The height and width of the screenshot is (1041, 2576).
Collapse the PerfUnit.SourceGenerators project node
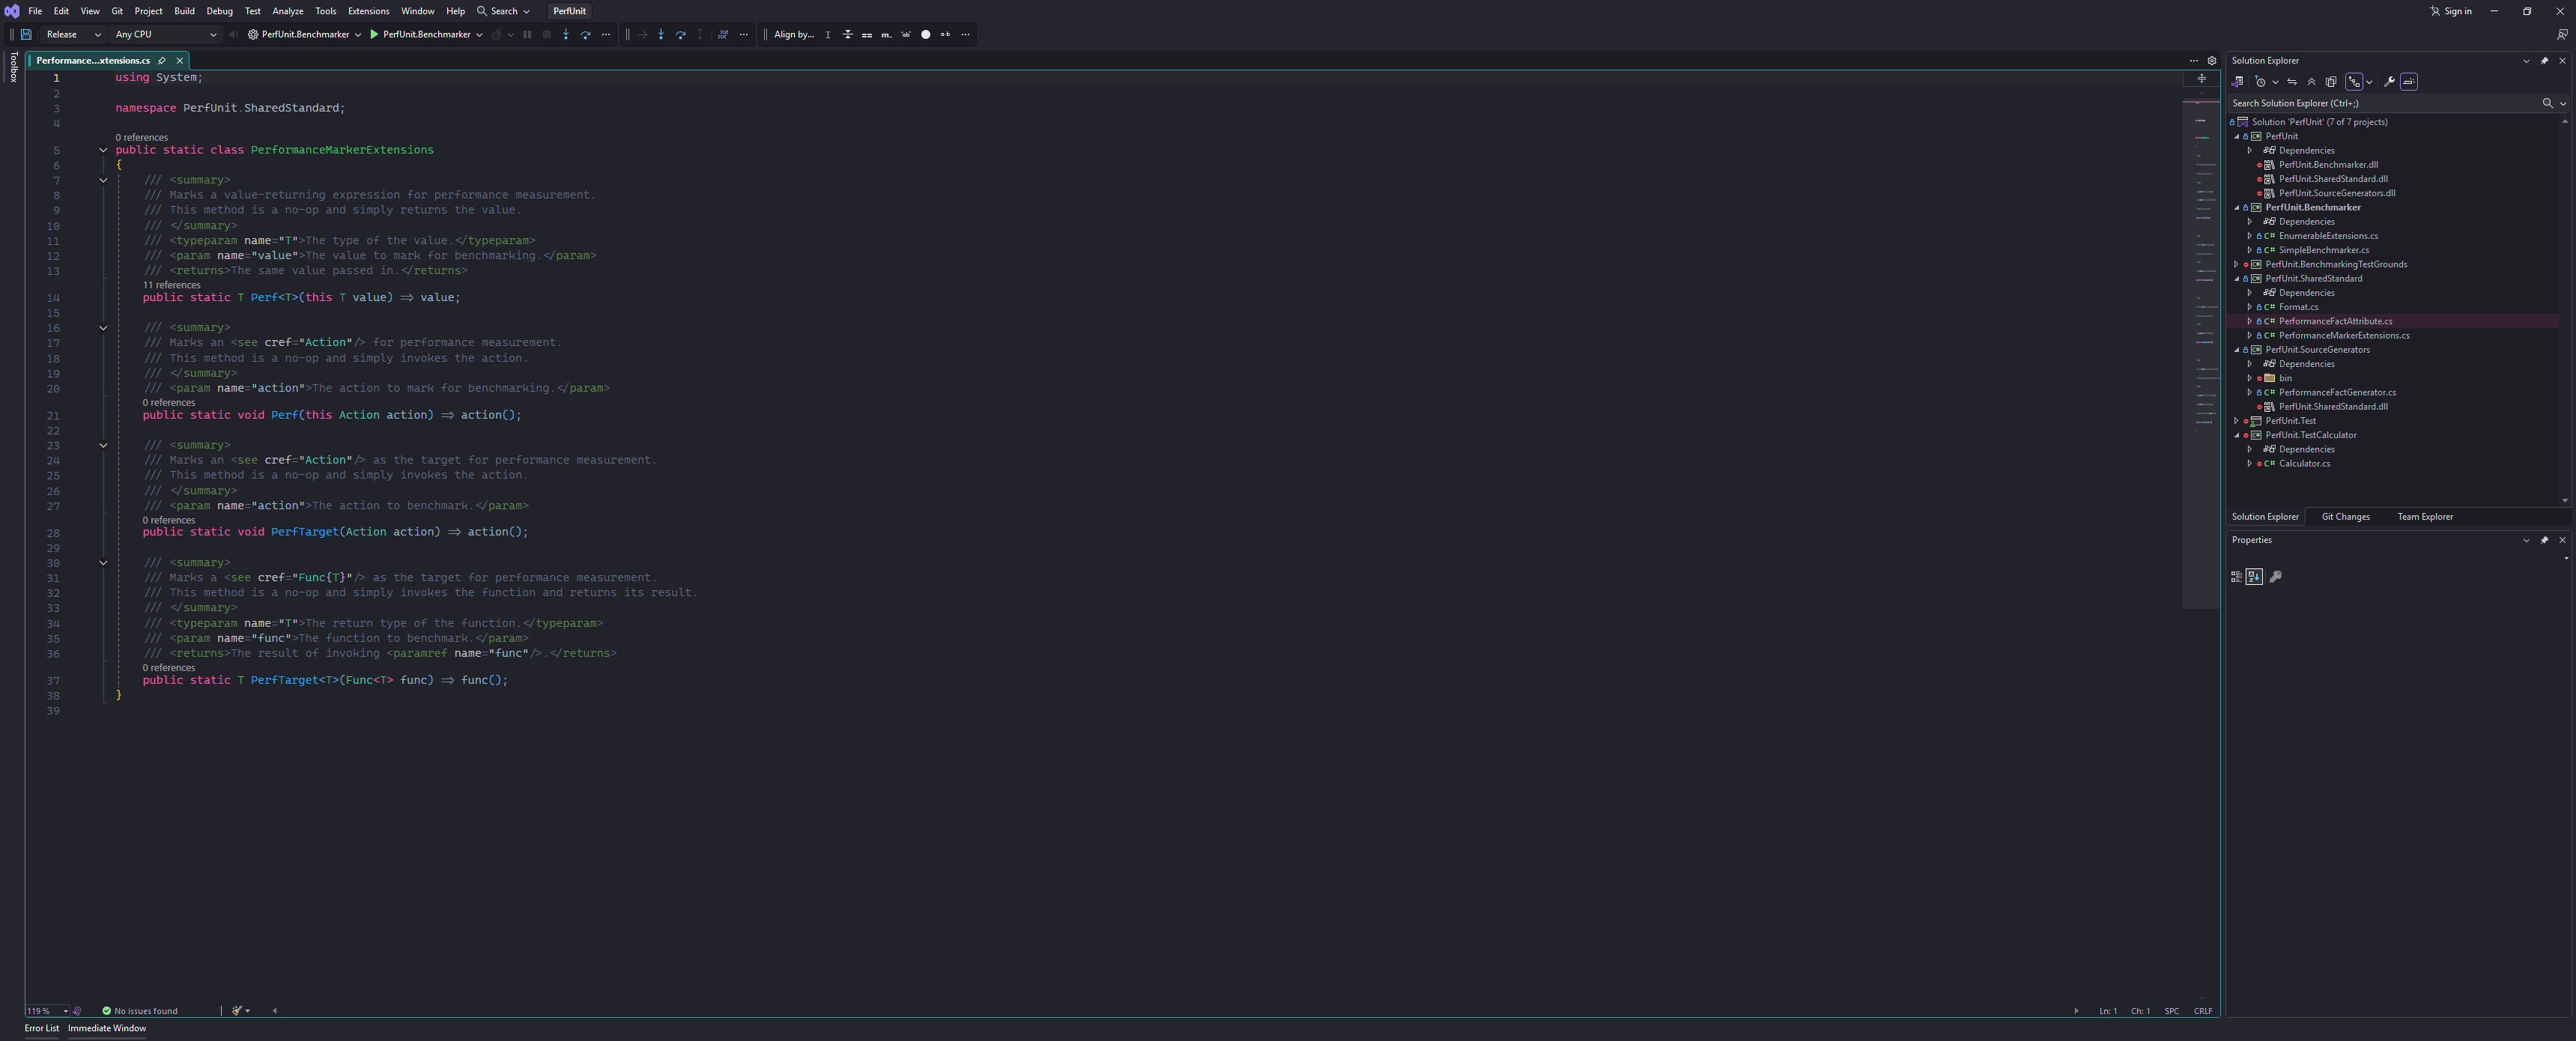[x=2236, y=350]
